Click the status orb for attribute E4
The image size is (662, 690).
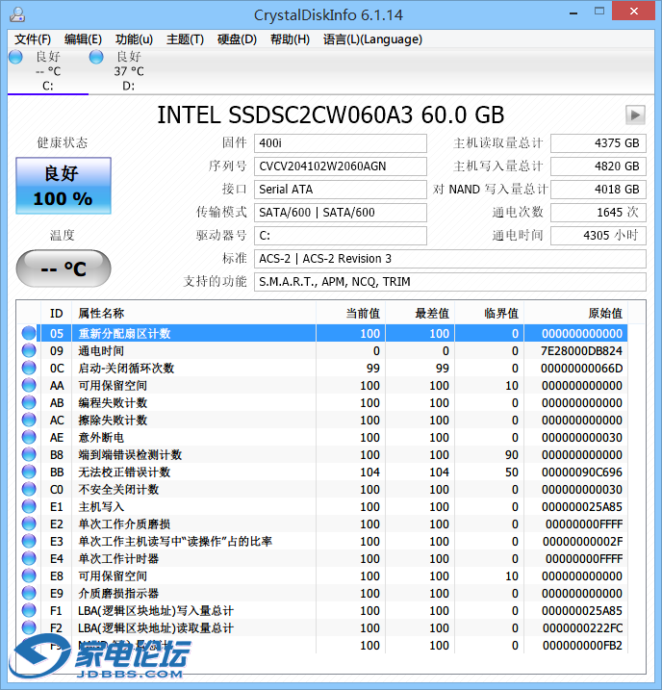click(29, 558)
